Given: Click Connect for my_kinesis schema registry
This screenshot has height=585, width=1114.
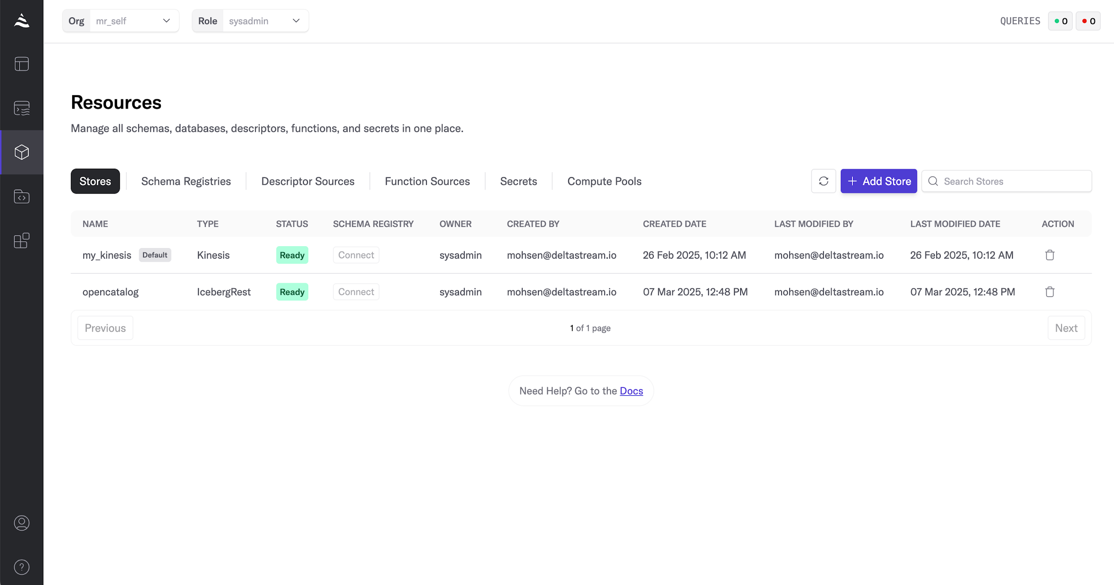Looking at the screenshot, I should (356, 255).
